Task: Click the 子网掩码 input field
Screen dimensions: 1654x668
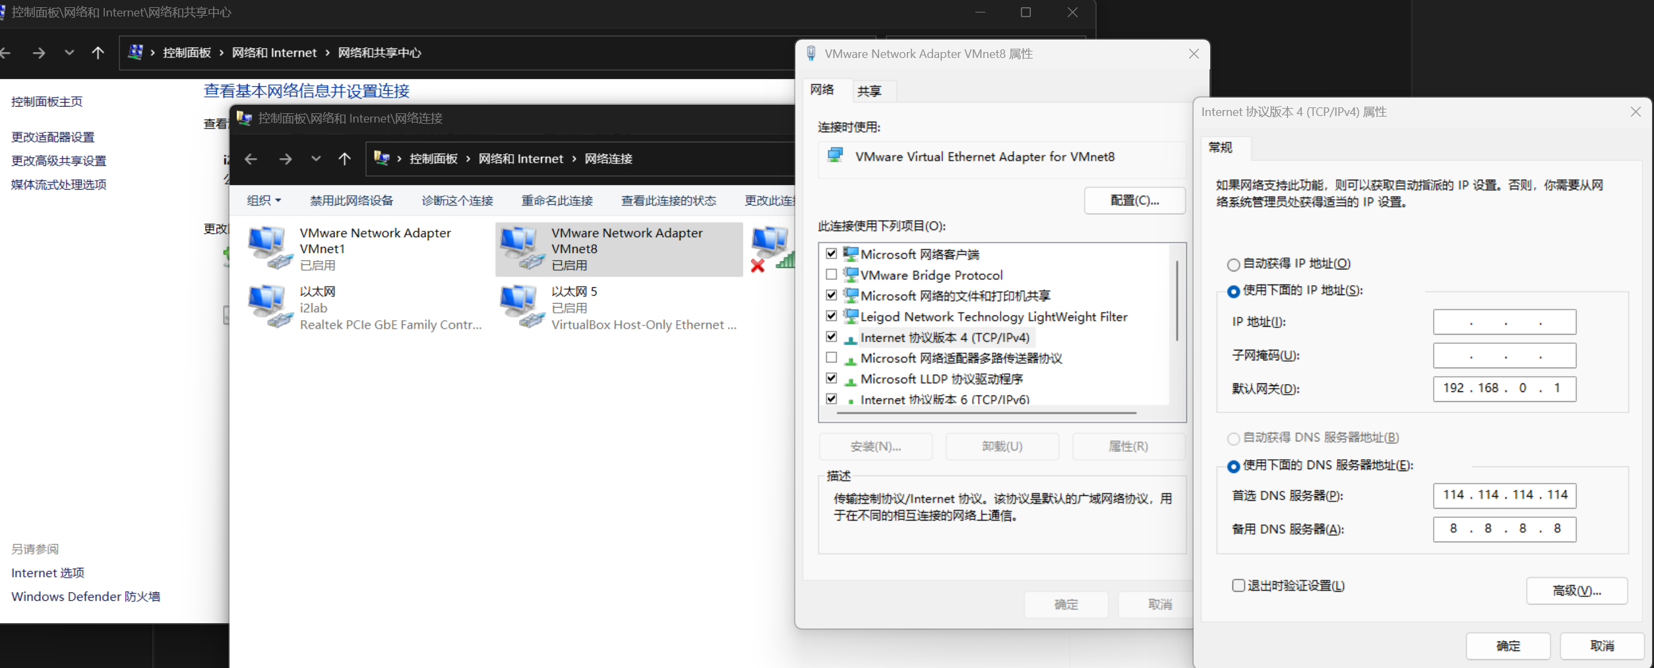Action: tap(1505, 356)
